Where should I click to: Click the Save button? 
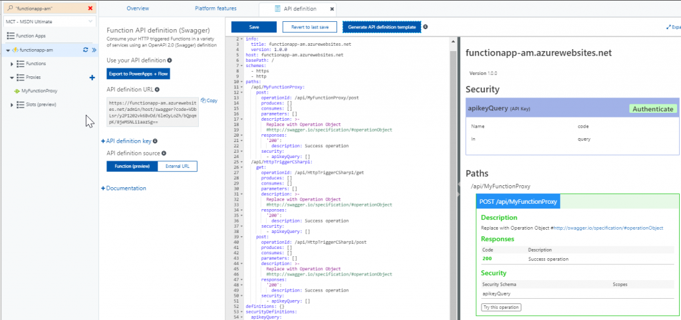254,27
